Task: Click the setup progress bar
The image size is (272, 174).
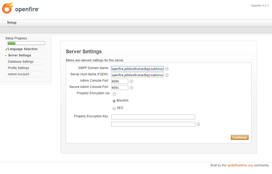Action: (x=25, y=43)
